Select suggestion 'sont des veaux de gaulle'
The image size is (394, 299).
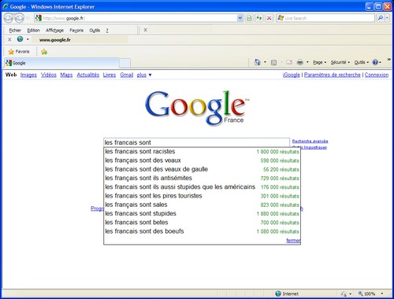click(202, 169)
